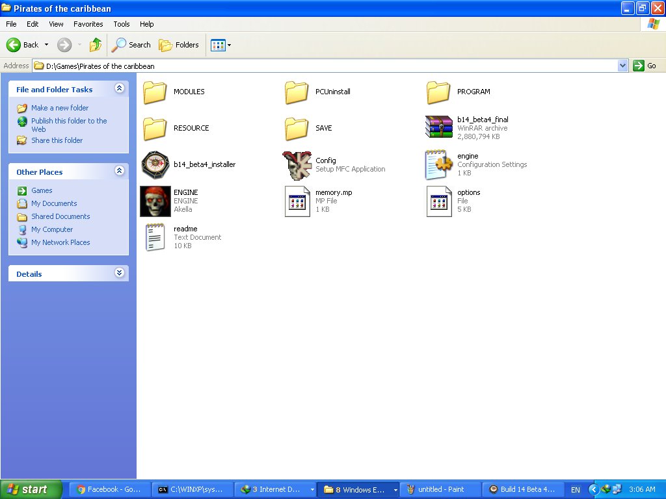Viewport: 666px width, 499px height.
Task: Open the File menu
Action: point(11,24)
